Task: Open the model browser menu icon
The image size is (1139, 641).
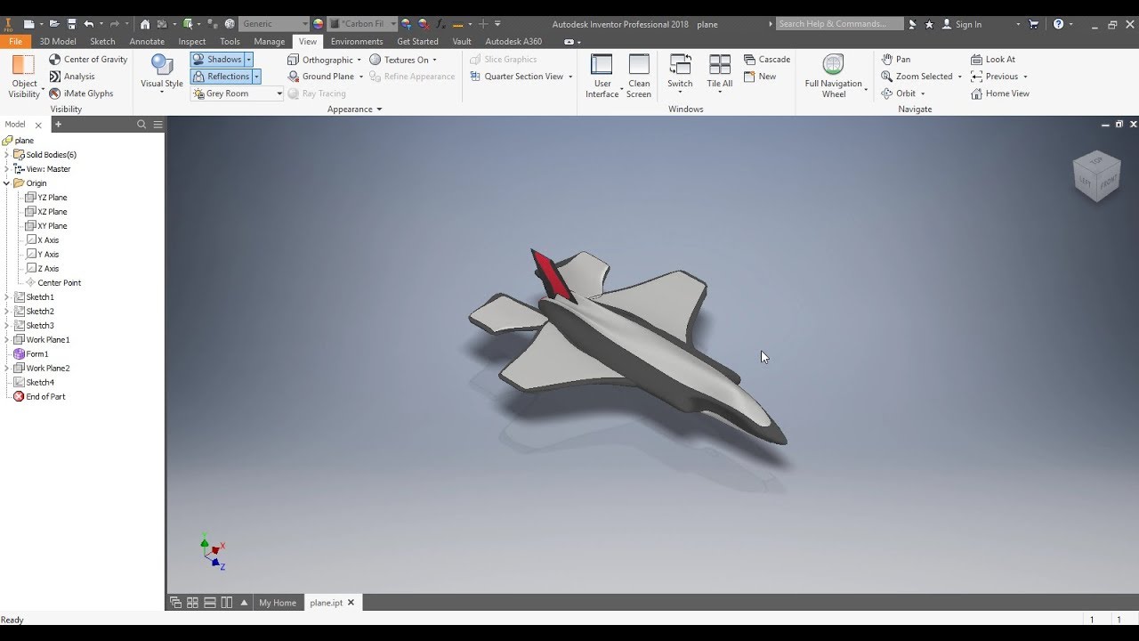Action: (158, 125)
